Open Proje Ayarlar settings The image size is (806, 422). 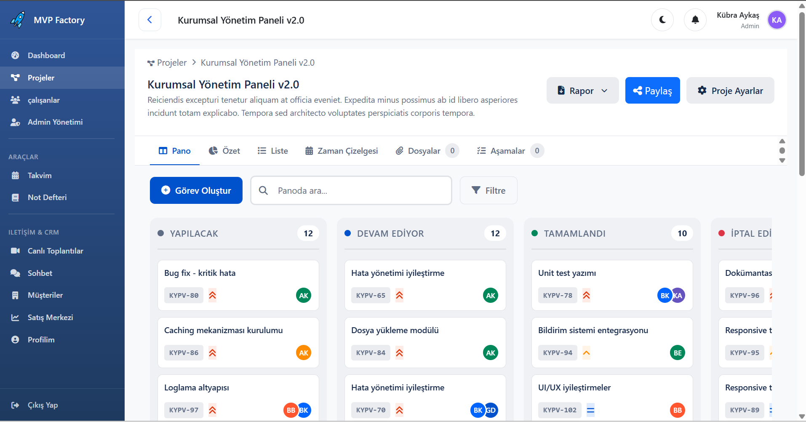[x=730, y=90]
